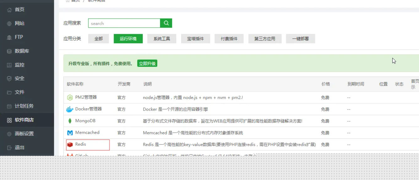Click the PM2 manager node.js icon
The width and height of the screenshot is (419, 180).
click(70, 98)
